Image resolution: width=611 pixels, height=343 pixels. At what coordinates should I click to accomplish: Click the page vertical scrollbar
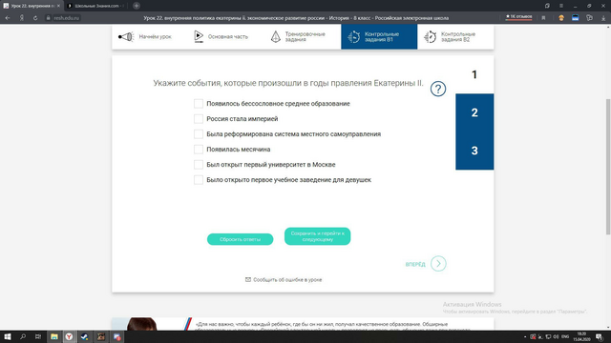point(608,167)
